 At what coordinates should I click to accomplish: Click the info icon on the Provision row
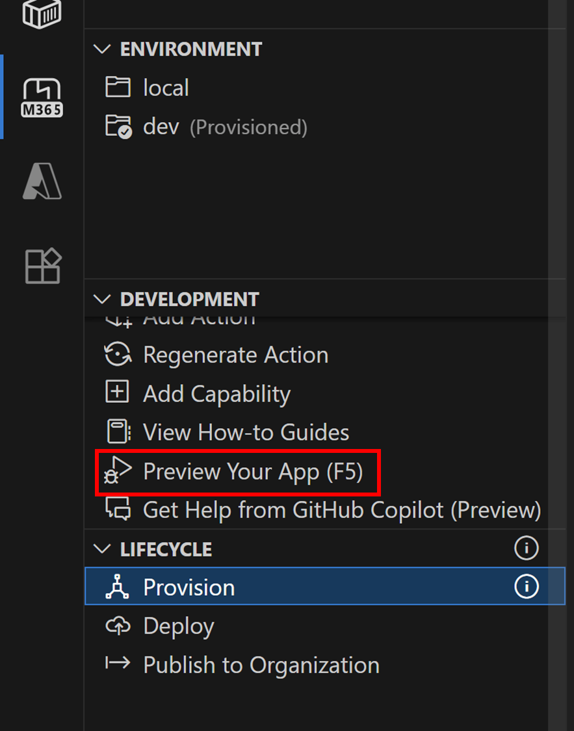coord(527,587)
